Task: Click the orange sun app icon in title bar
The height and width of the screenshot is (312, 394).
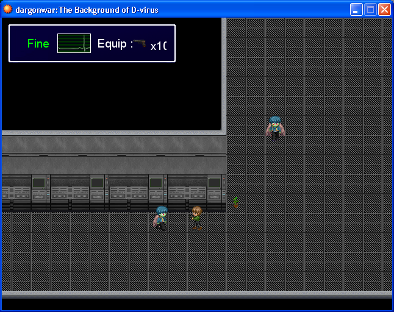Action: point(7,9)
